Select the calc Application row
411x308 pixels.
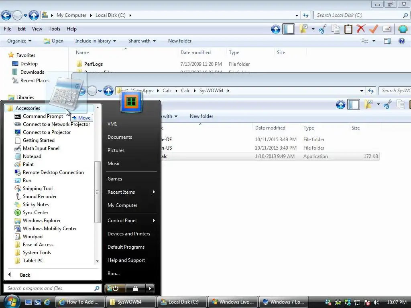click(270, 156)
